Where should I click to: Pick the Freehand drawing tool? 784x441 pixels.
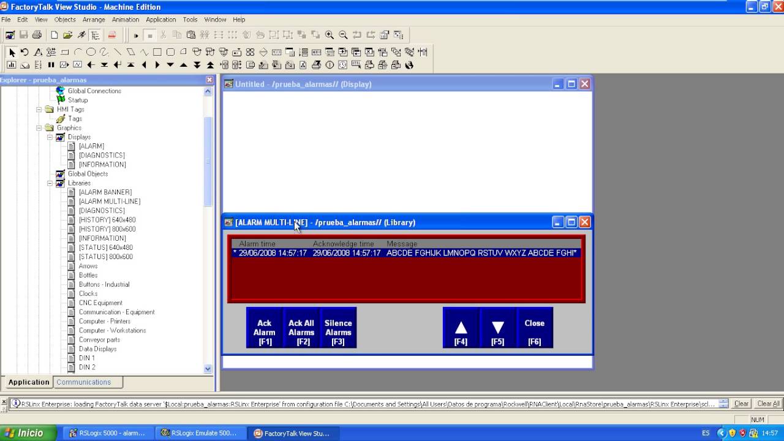(x=104, y=52)
